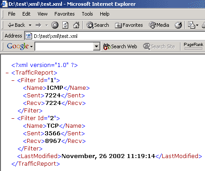This screenshot has width=205, height=171.
Task: Click the Name value ICMP
Action: 55,88
